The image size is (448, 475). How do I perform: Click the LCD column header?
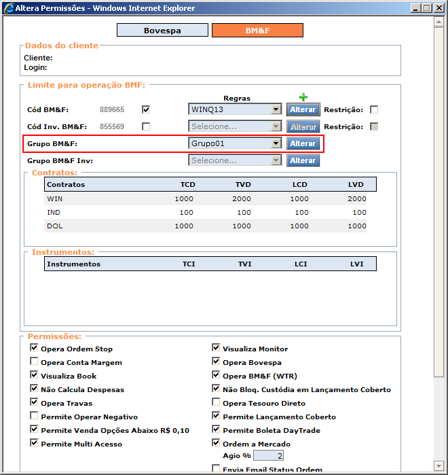click(300, 184)
